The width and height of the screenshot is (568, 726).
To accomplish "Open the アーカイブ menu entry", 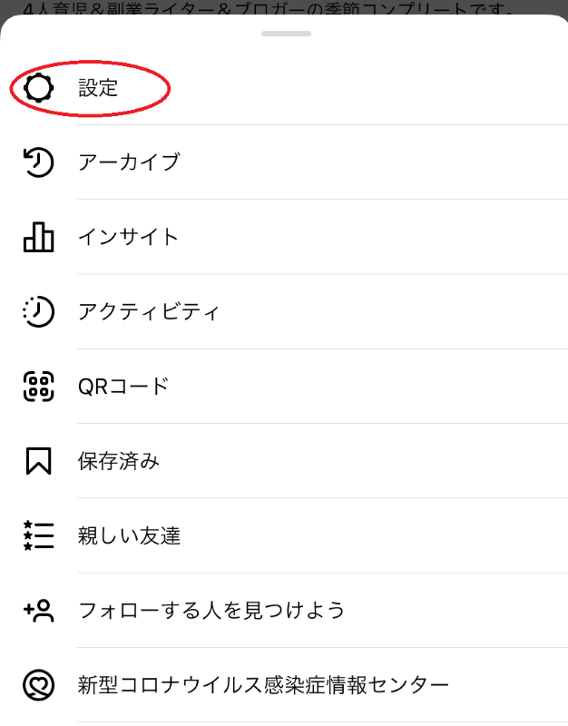I will point(129,162).
